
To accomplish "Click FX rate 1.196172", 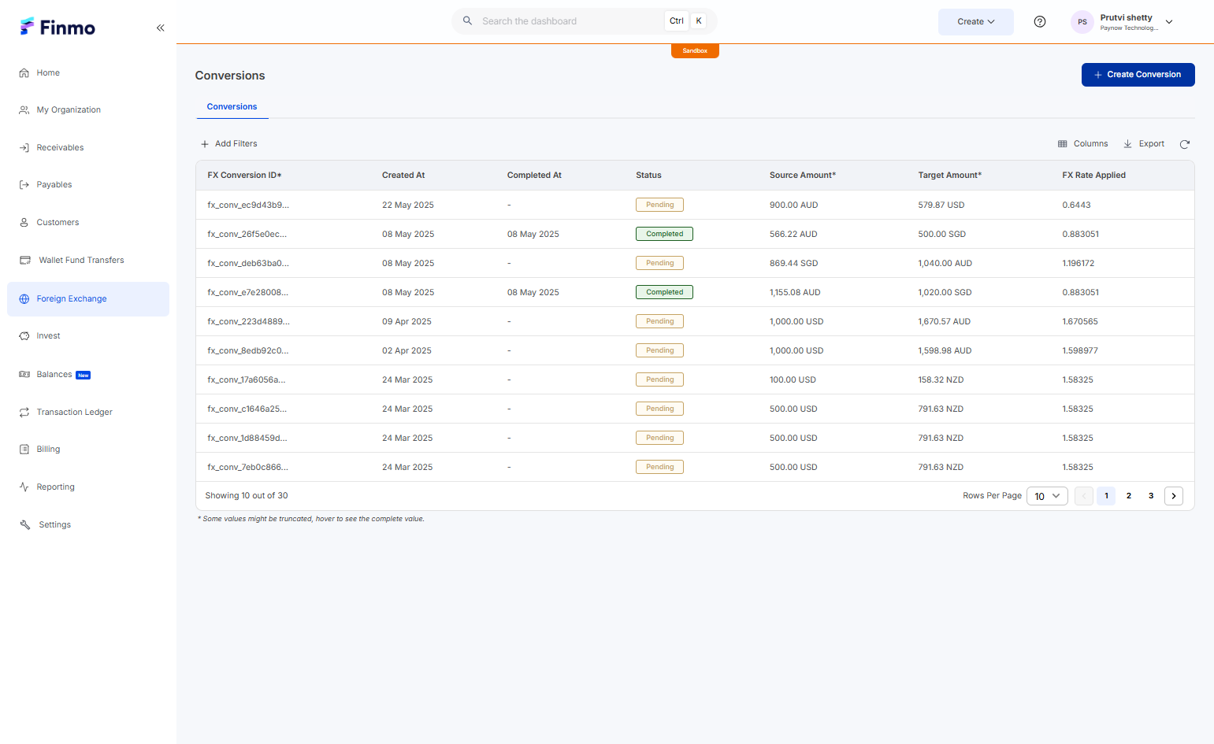I will [x=1078, y=264].
